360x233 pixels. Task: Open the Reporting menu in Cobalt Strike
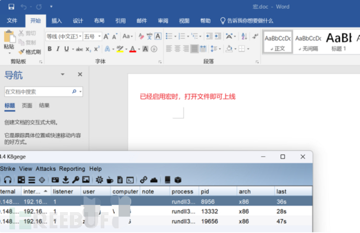pyautogui.click(x=72, y=169)
